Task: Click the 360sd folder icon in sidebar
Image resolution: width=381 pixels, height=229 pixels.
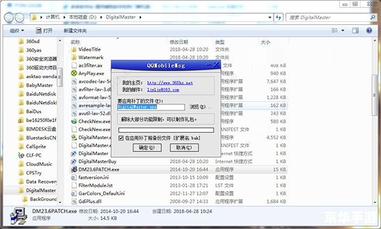Action: pos(21,41)
